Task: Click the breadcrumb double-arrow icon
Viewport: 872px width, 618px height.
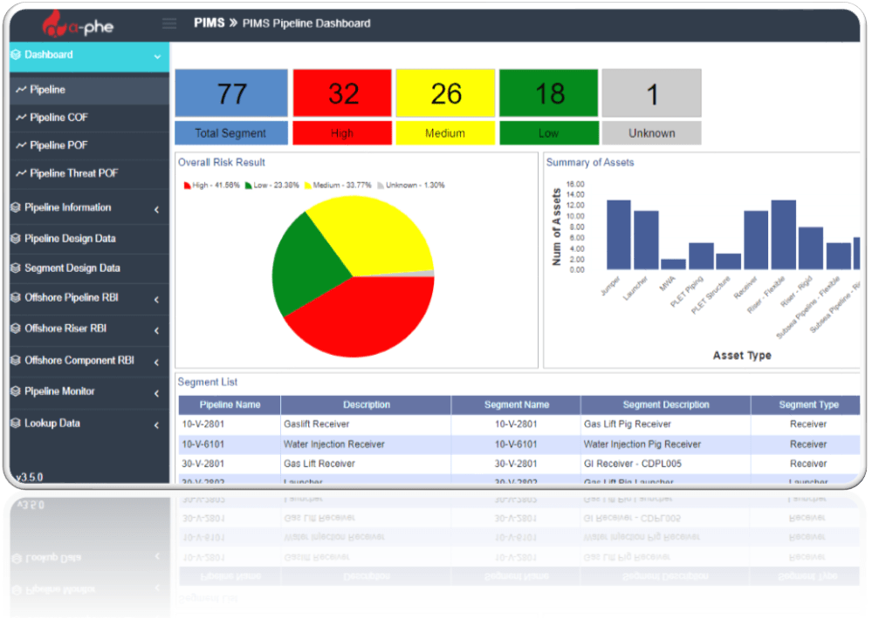Action: [233, 24]
